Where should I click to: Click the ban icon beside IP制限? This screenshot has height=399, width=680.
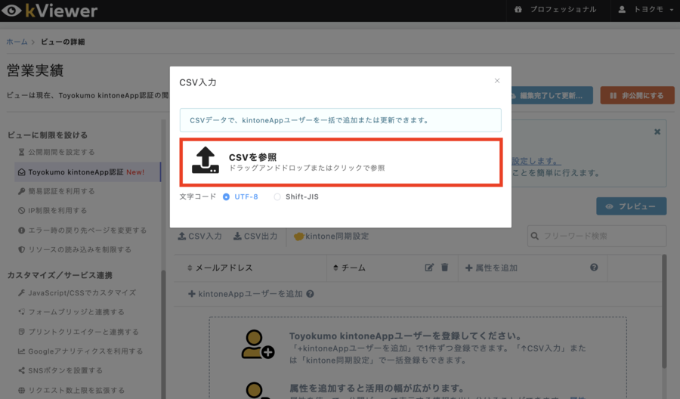[21, 211]
